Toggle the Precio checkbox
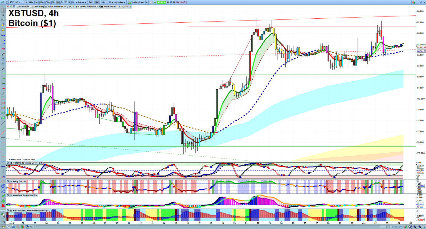 pos(17,7)
